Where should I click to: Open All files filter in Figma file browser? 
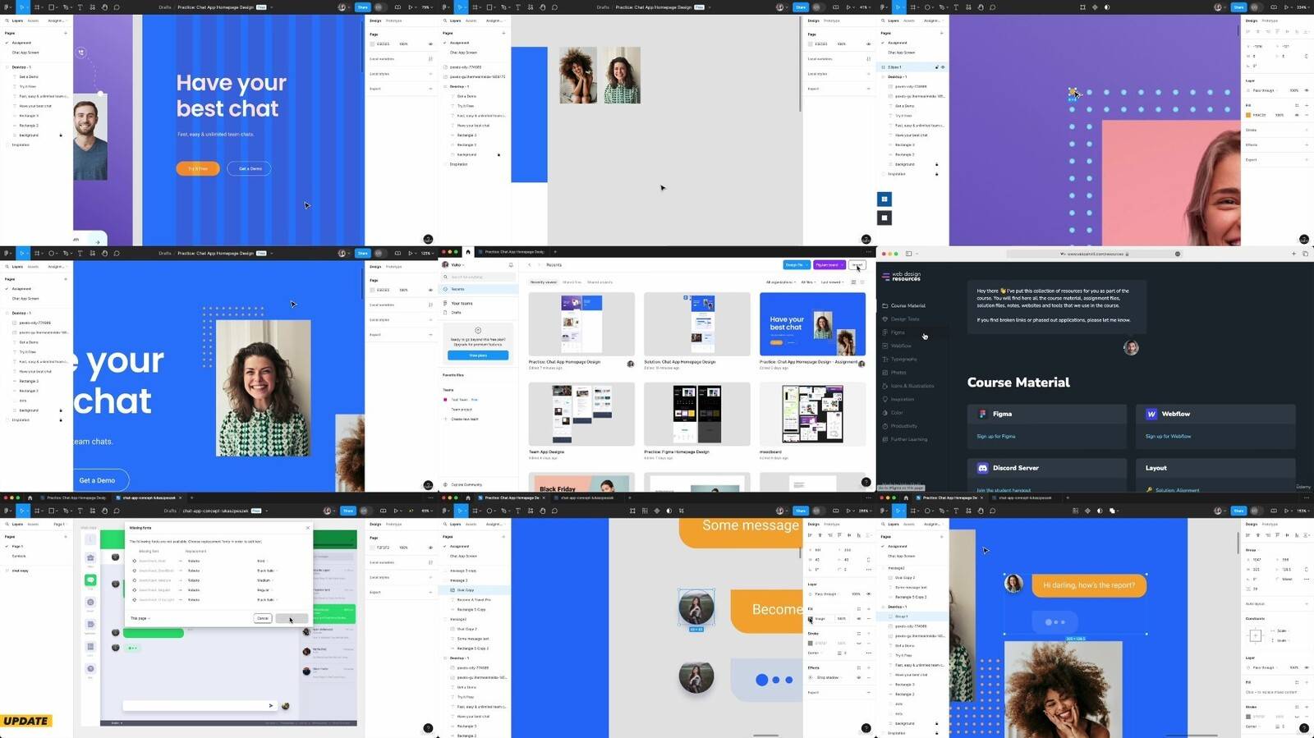click(807, 282)
